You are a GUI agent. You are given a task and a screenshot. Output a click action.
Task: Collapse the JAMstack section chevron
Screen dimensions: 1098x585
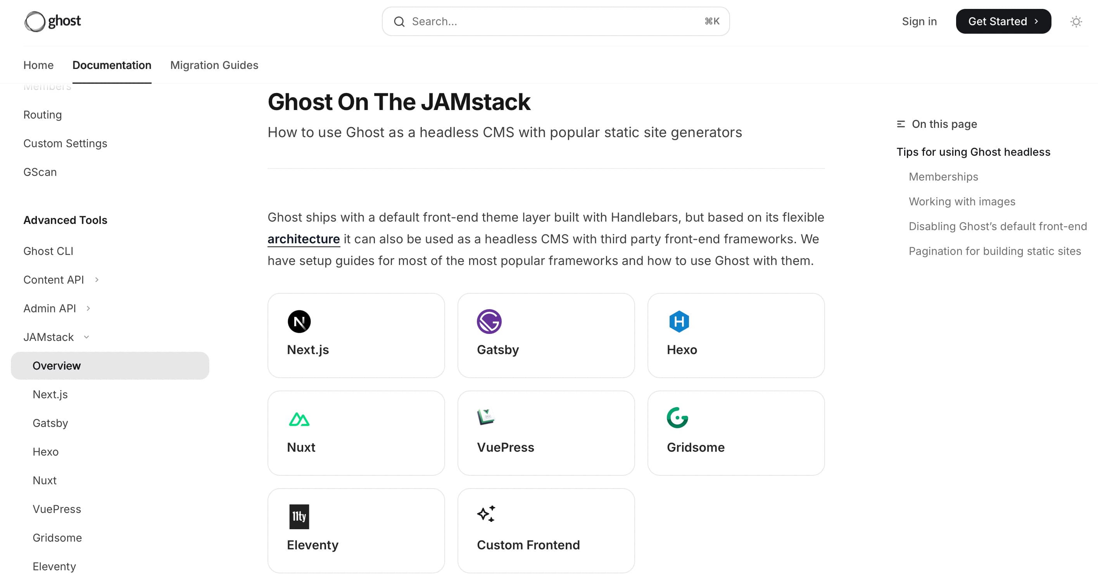click(x=87, y=337)
